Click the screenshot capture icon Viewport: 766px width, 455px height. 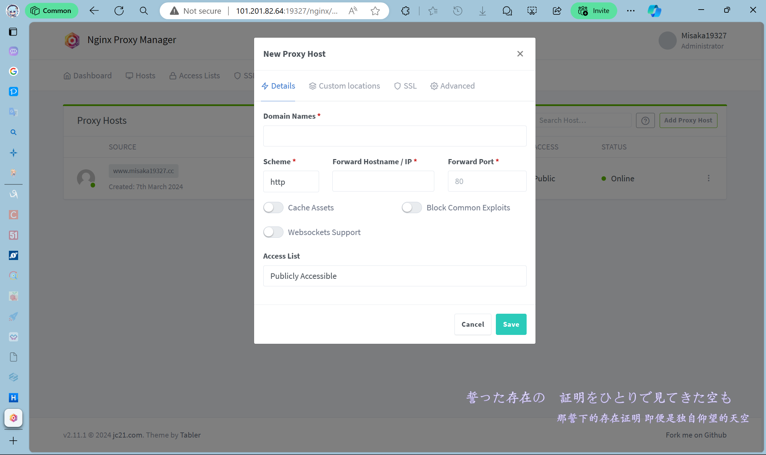532,11
